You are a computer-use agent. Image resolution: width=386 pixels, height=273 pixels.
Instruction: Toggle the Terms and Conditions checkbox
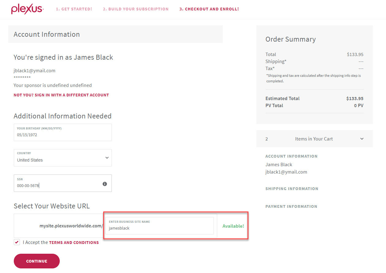click(x=17, y=242)
